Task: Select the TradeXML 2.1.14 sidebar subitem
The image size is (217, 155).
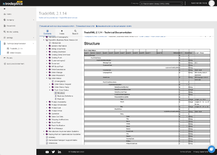Action: tap(16, 49)
